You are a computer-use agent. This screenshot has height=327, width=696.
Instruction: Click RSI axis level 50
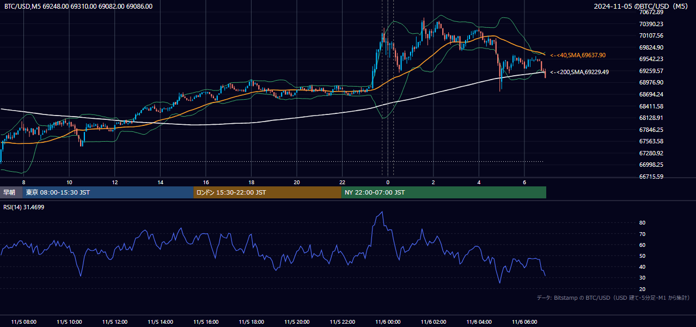click(x=643, y=256)
